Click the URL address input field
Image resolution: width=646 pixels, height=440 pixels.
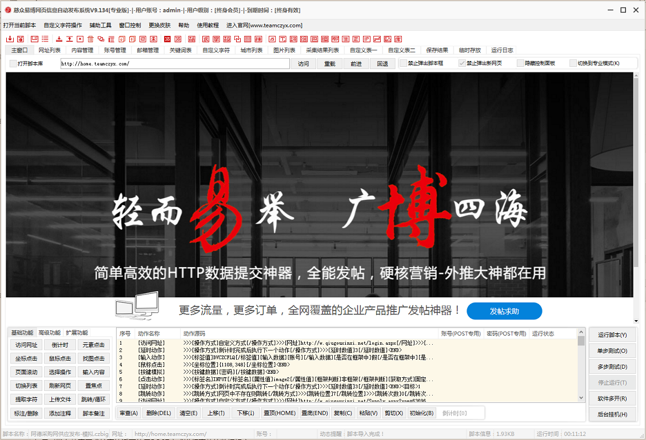(175, 64)
